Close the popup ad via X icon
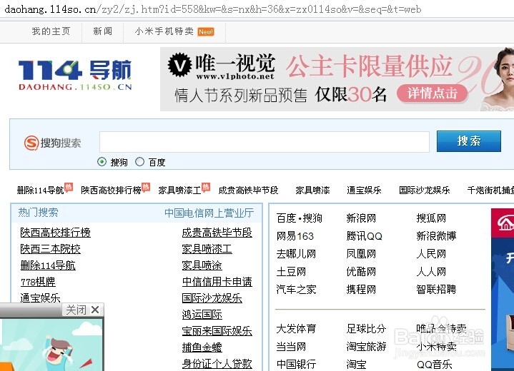Screen dimensions: 514x371 coord(95,310)
